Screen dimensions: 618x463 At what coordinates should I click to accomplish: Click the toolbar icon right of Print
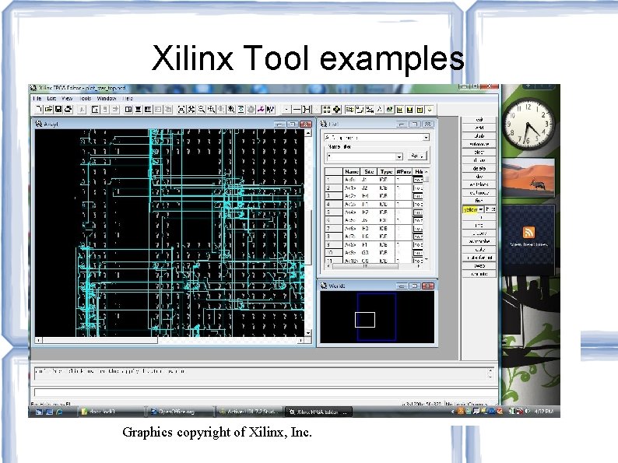tap(82, 109)
